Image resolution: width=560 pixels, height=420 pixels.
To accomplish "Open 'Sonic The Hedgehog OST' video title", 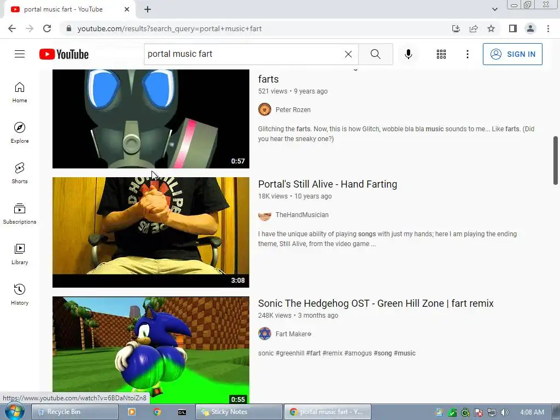I will tap(376, 303).
